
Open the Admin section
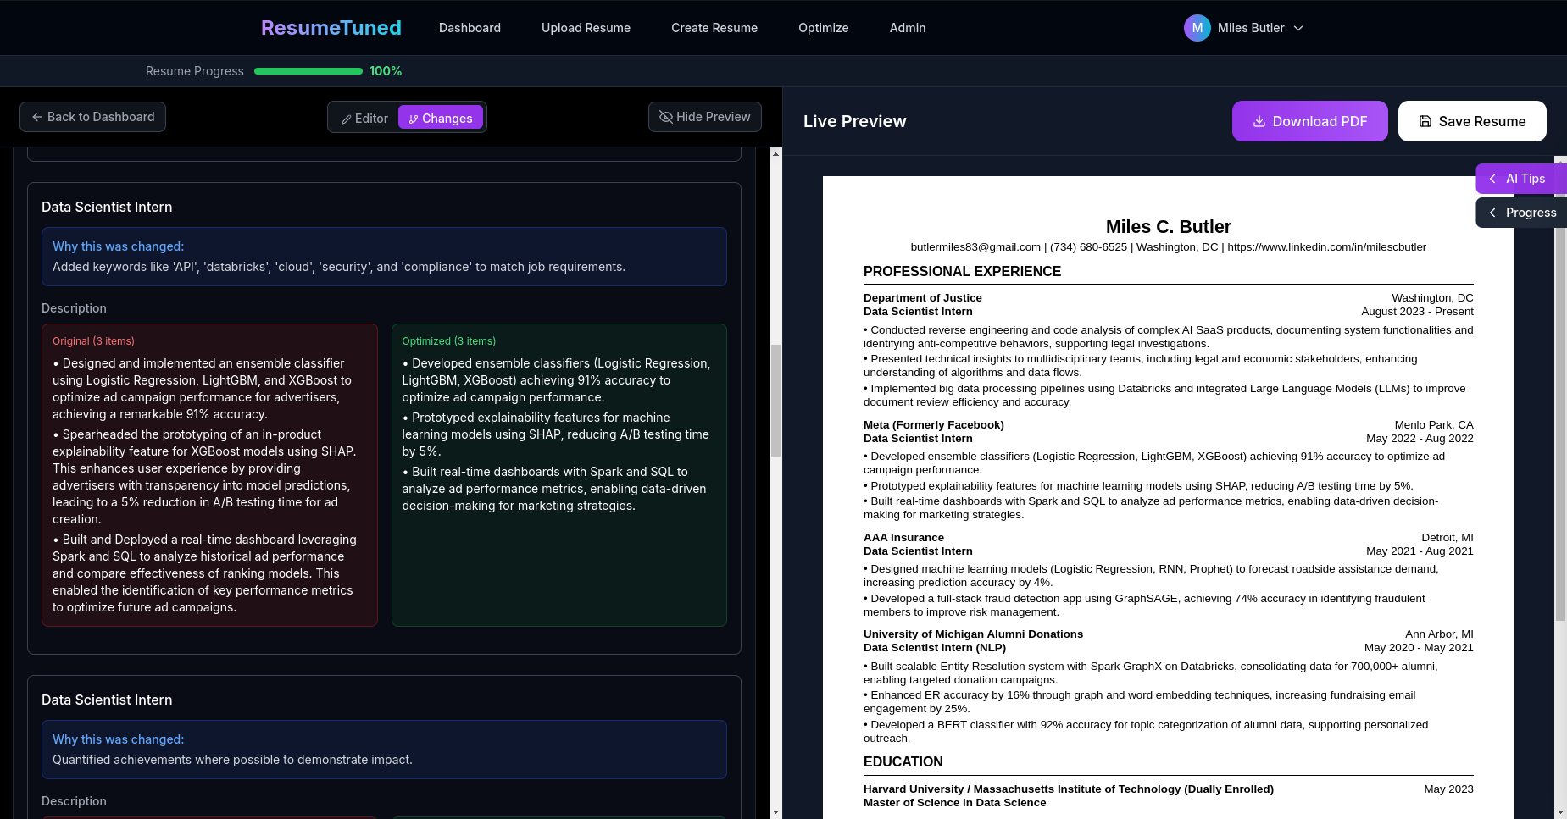coord(907,28)
